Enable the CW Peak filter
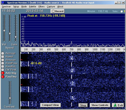The height and width of the screenshot is (110, 126). [x=3, y=70]
